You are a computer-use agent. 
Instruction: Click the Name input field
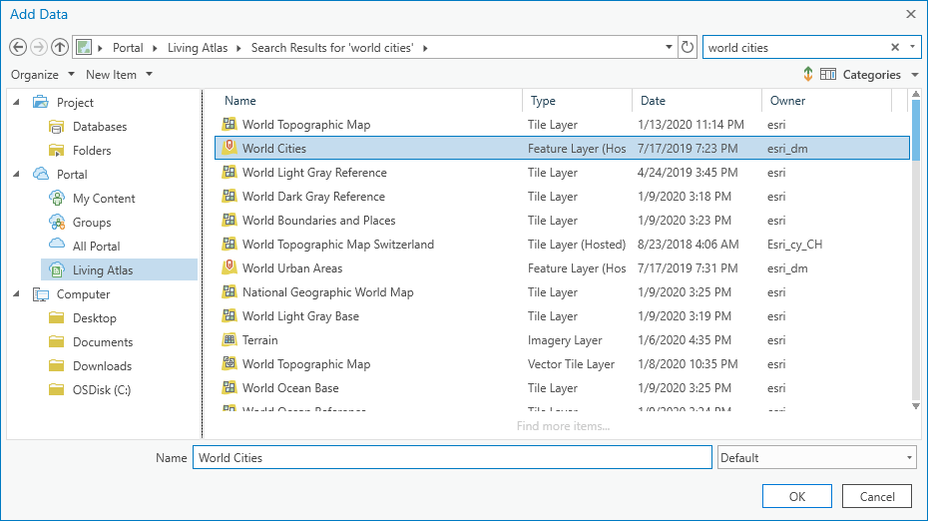pos(452,458)
